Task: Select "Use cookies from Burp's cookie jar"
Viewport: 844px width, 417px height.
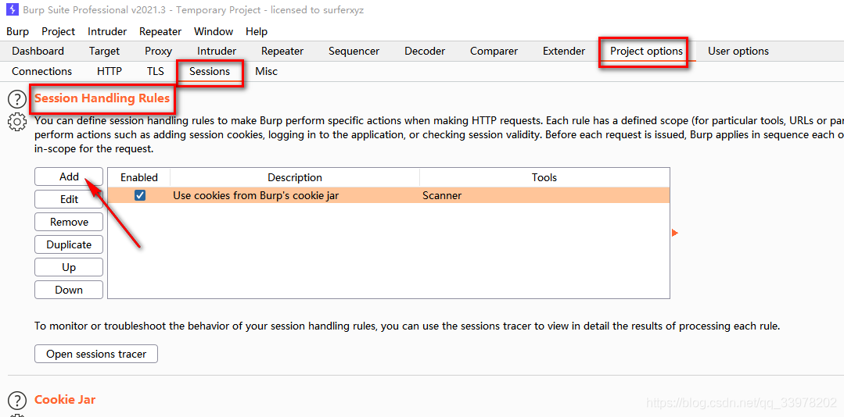Action: (x=256, y=195)
